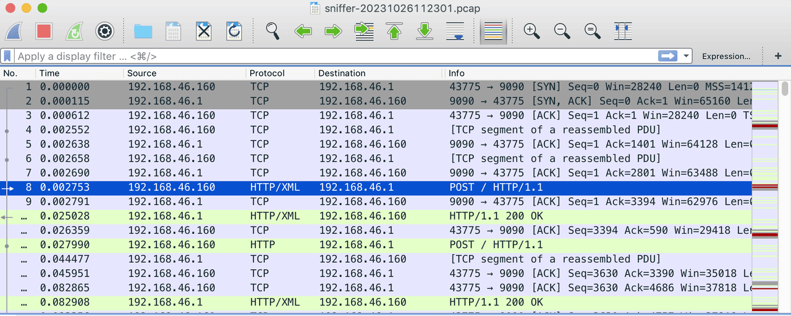Sort packets by Destination column header
Image resolution: width=791 pixels, height=316 pixels.
(342, 73)
